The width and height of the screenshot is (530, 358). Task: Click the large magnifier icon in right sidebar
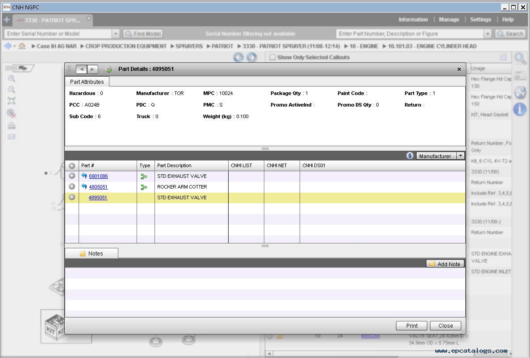pos(520,59)
